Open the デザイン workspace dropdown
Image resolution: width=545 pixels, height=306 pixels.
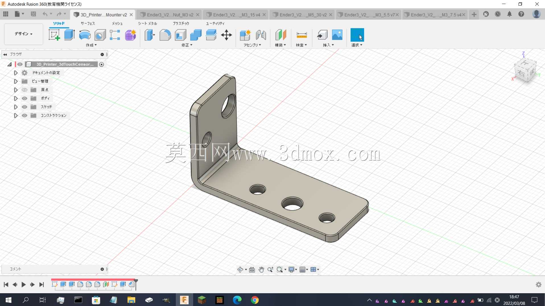24,34
